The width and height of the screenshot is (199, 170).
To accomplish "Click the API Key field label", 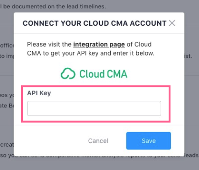I will coord(39,93).
